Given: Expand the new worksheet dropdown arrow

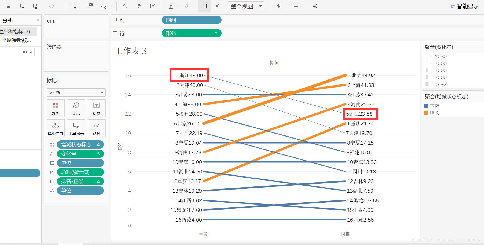Looking at the screenshot, I should click(81, 6).
